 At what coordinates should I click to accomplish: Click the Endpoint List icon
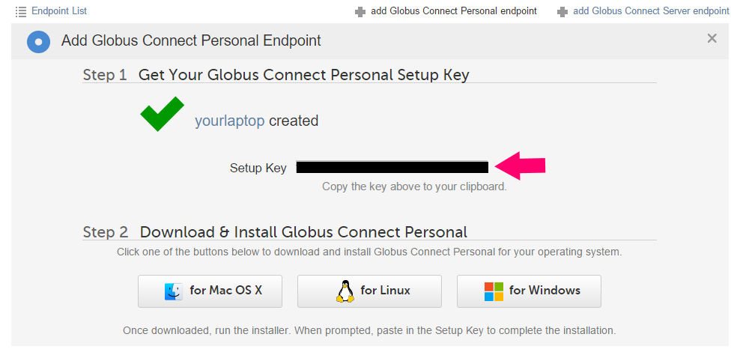21,11
